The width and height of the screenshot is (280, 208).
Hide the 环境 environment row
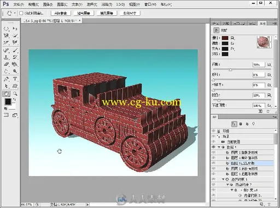tap(213, 131)
